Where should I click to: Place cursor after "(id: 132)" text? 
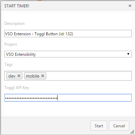(73, 34)
